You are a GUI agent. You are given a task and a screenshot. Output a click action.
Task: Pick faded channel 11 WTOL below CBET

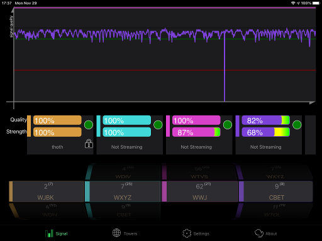275,211
